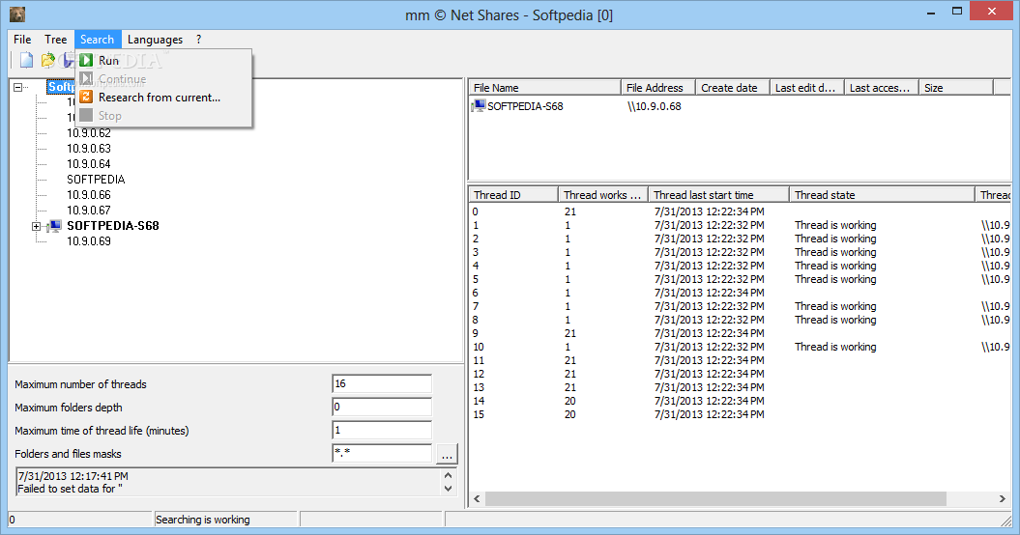Select thread row with ID 6
1020x535 pixels.
739,293
